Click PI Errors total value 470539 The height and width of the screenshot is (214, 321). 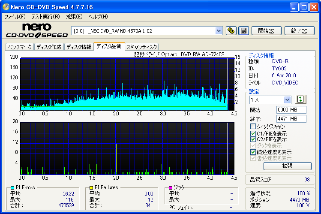click(x=66, y=205)
